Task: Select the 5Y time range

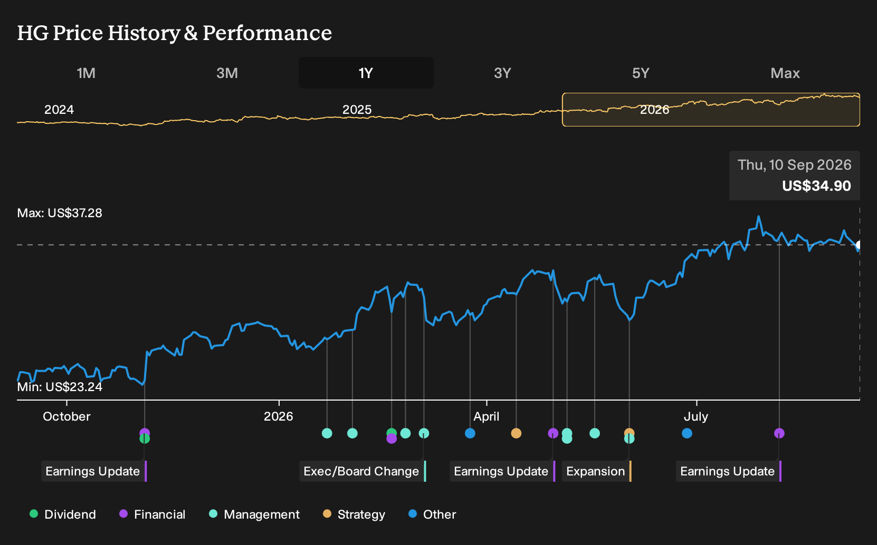Action: point(641,73)
